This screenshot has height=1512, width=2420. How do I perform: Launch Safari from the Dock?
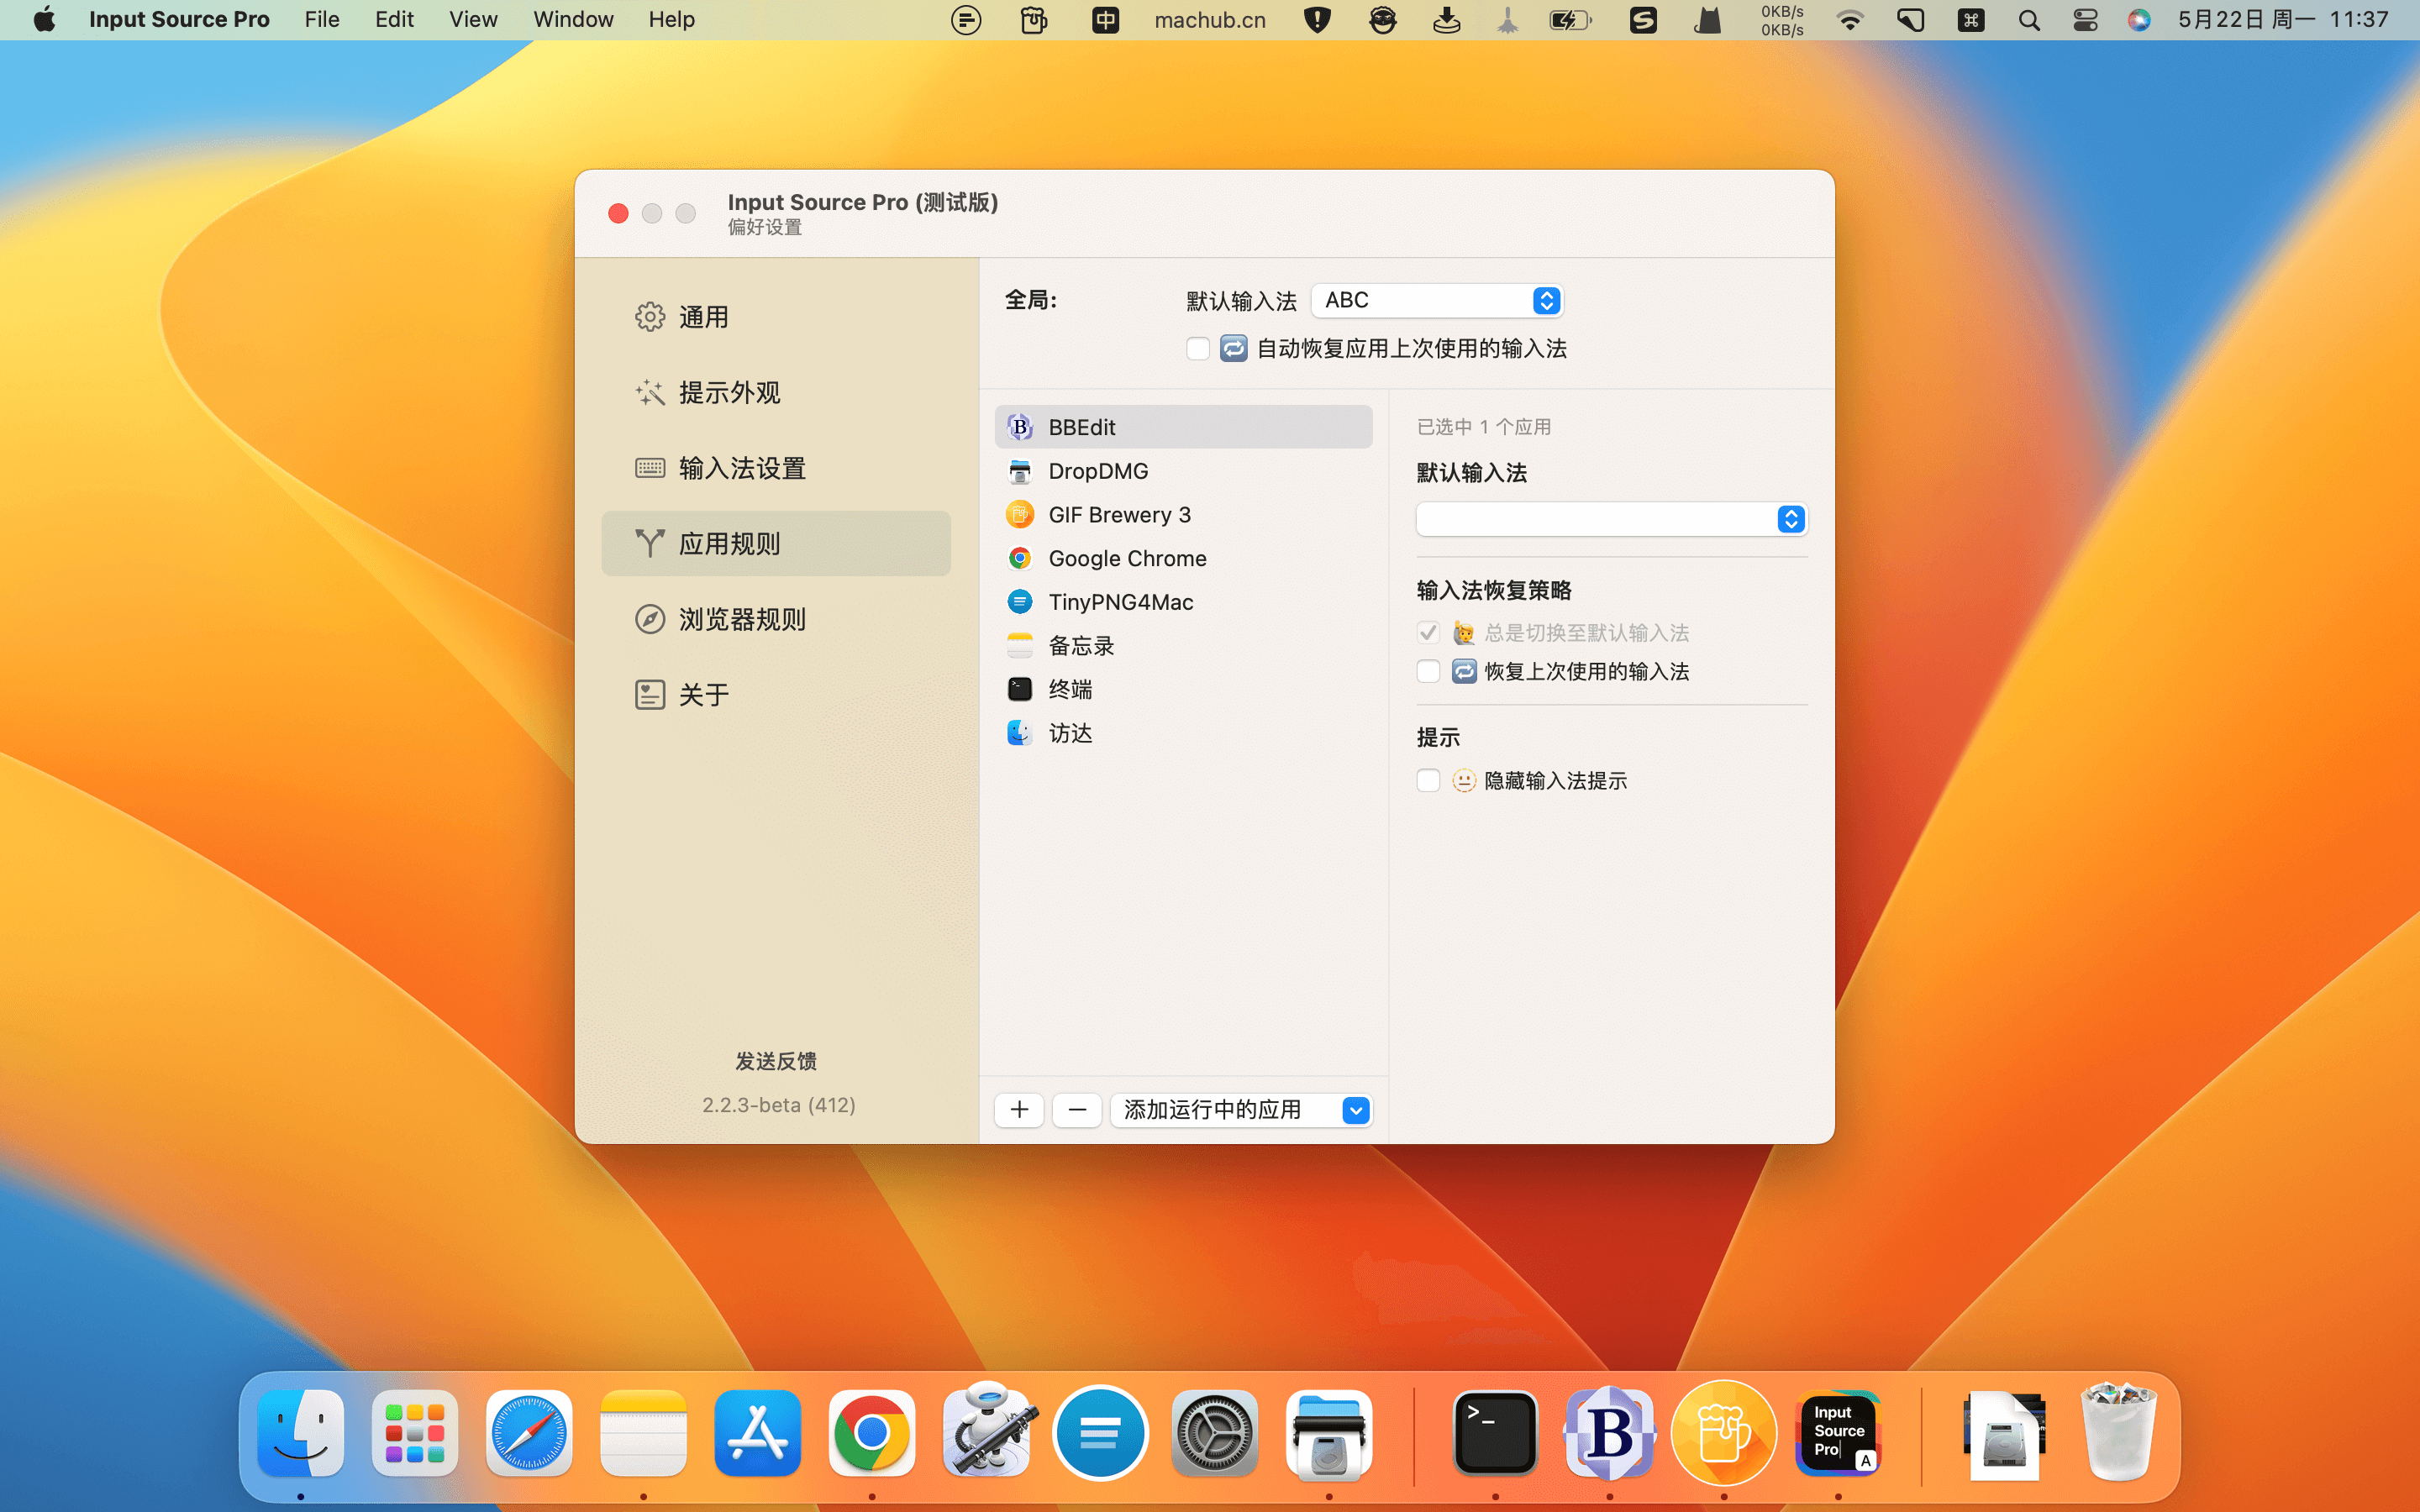click(529, 1433)
